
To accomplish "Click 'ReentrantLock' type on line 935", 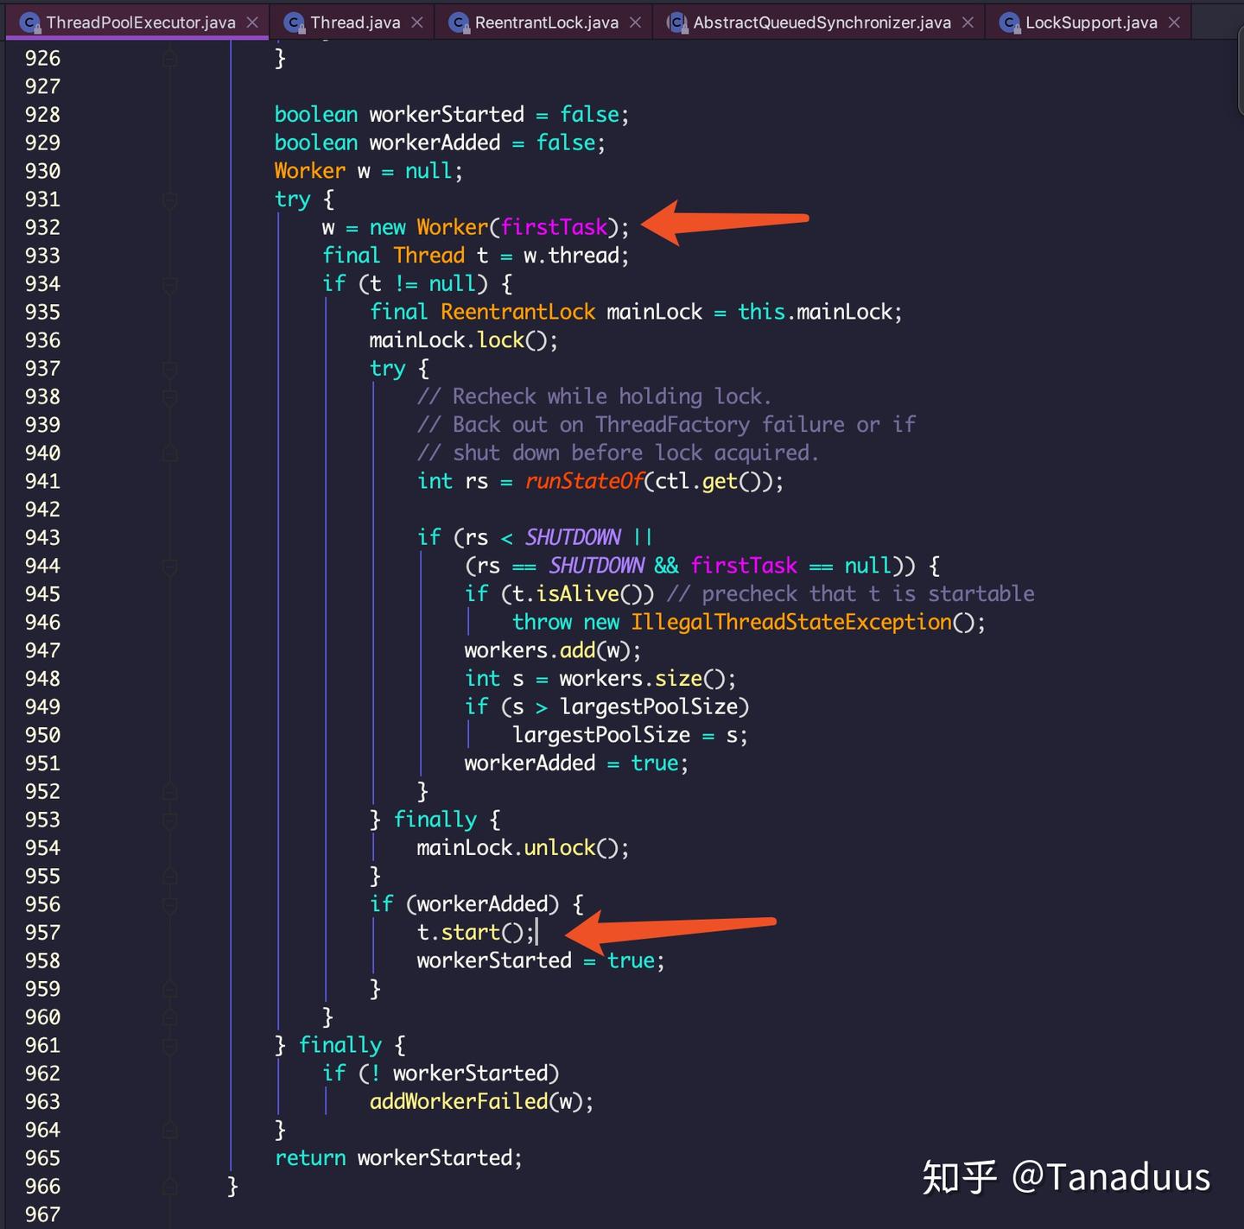I will click(x=517, y=312).
